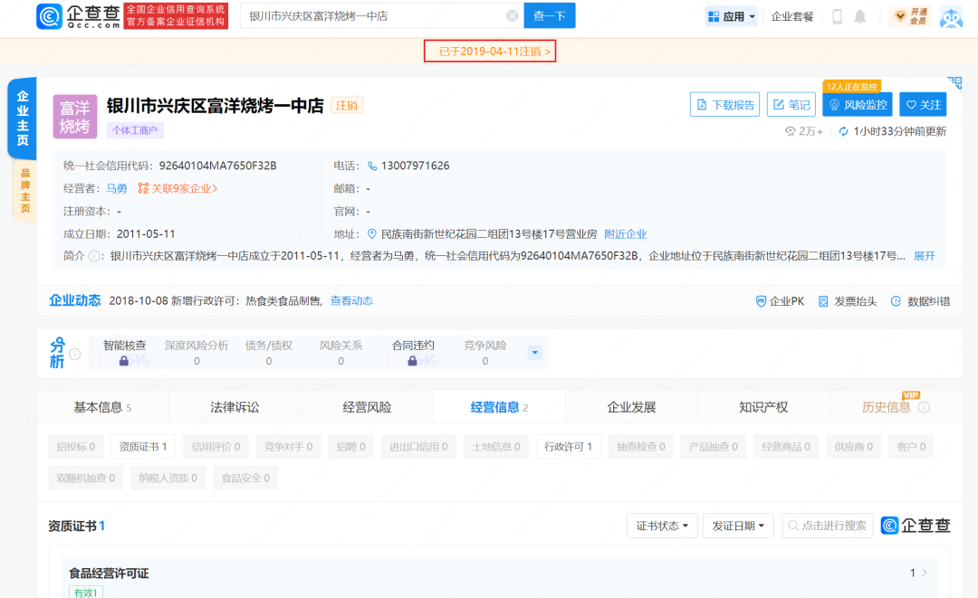This screenshot has height=598, width=978.
Task: Switch to the 经营风险 tab
Action: click(367, 407)
